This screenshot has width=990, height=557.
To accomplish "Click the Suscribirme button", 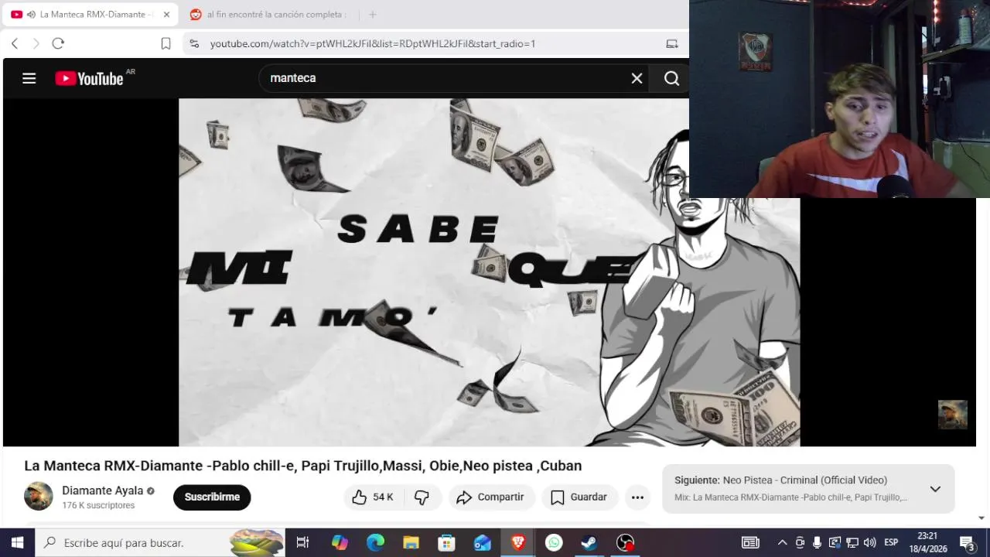I will coord(212,497).
